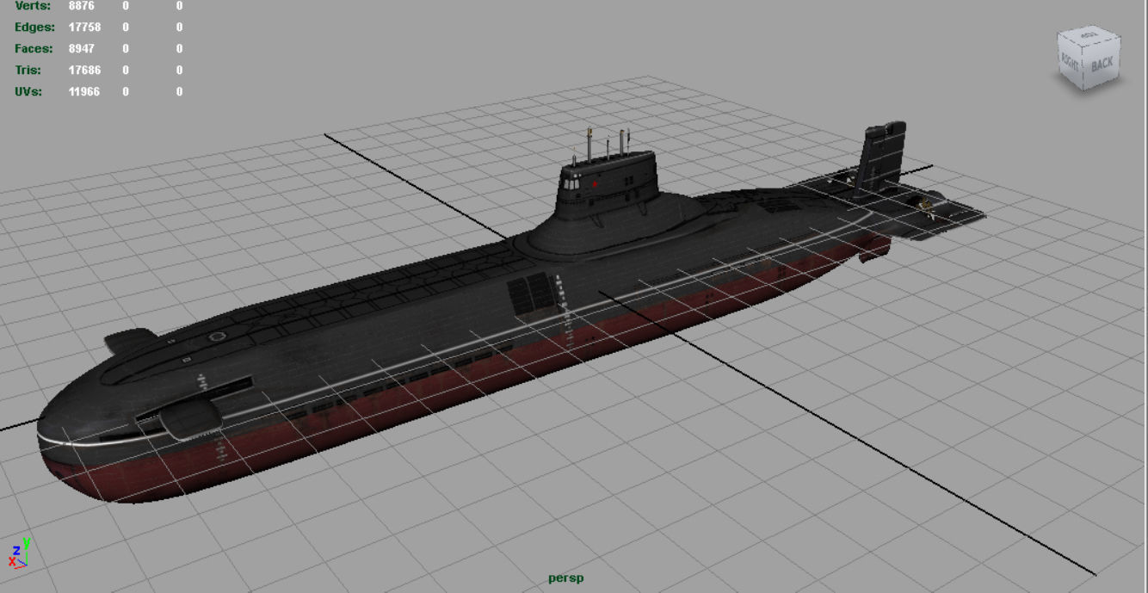The width and height of the screenshot is (1148, 593).
Task: Click the 'Tris:' label in the heads-up display
Action: pos(28,71)
